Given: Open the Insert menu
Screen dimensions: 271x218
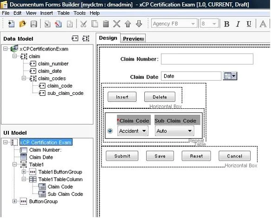Looking at the screenshot, I should coord(46,13).
